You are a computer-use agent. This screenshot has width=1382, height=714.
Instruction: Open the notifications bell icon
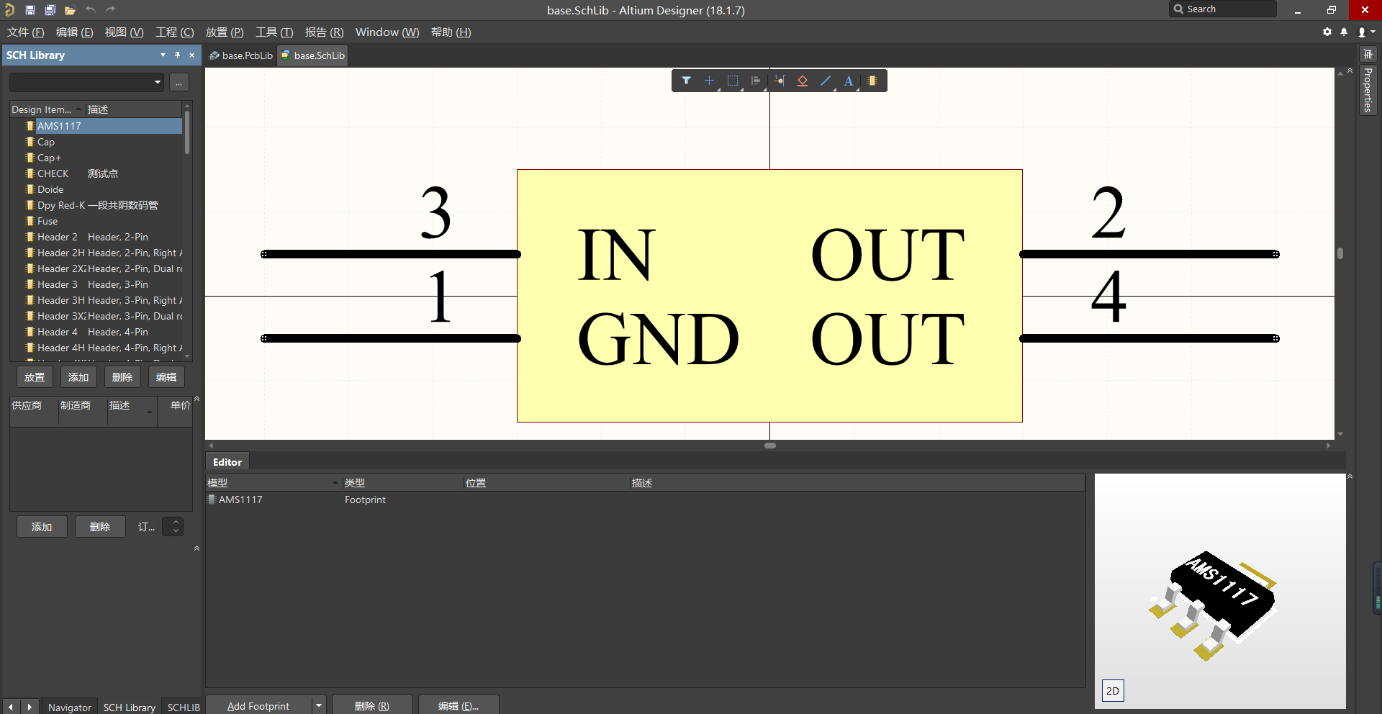pyautogui.click(x=1344, y=32)
